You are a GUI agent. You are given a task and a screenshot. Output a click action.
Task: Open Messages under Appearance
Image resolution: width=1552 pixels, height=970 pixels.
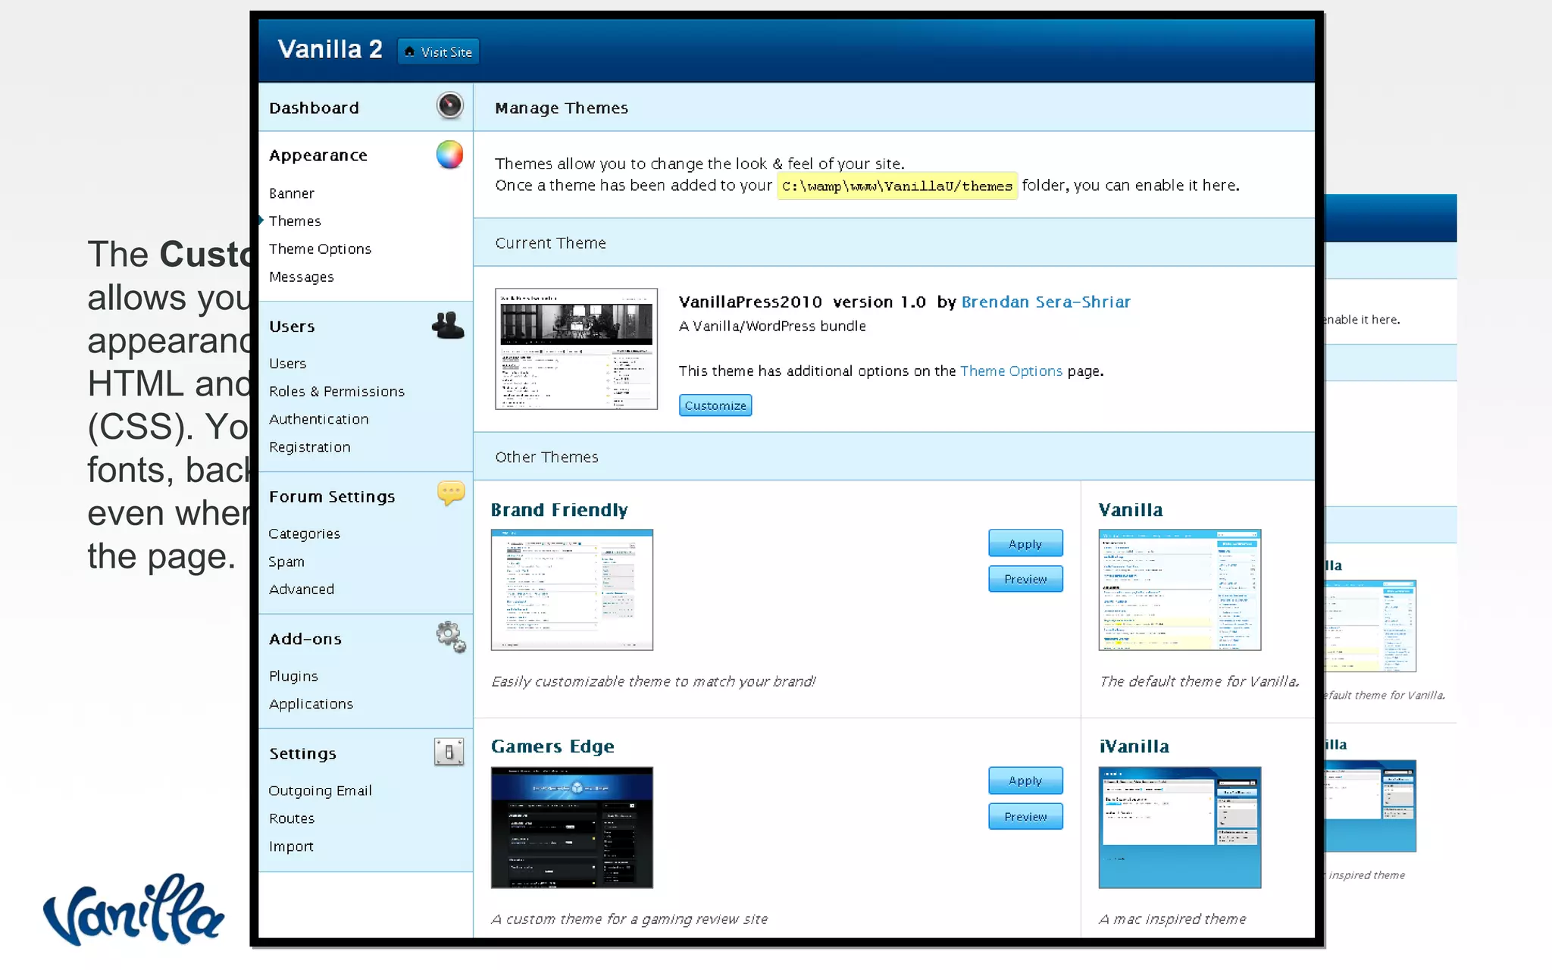click(301, 277)
